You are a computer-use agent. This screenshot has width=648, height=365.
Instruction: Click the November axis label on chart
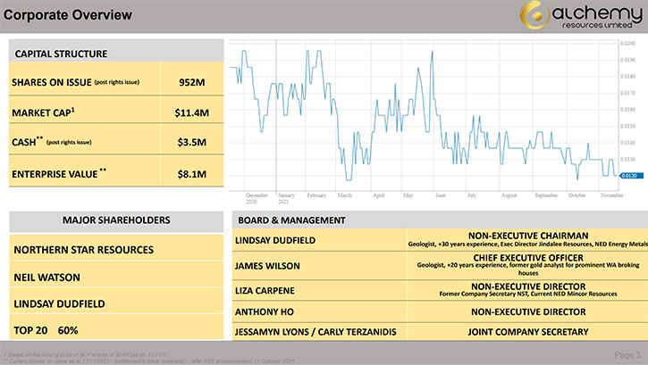tap(611, 195)
